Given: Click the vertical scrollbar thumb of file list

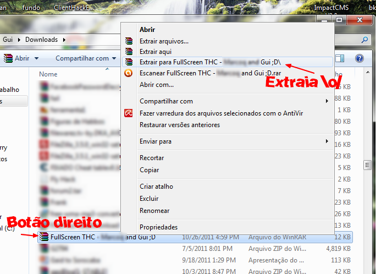Looking at the screenshot, I should point(367,165).
